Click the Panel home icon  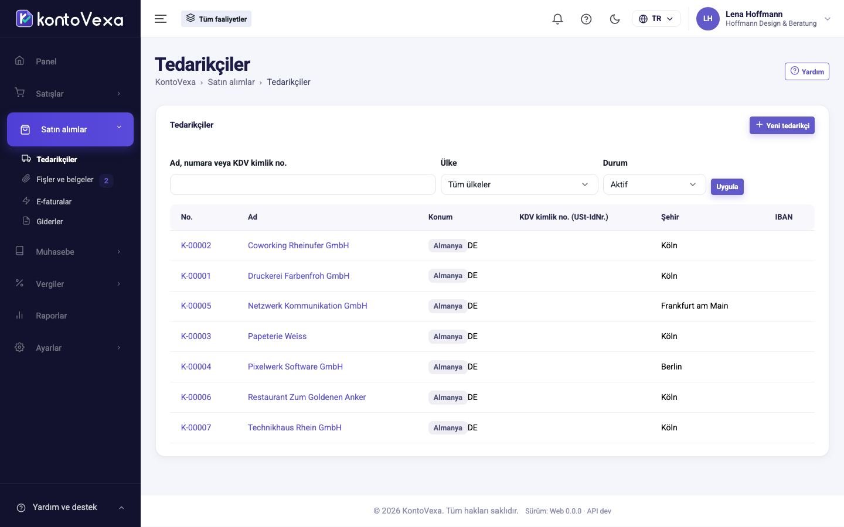19,61
